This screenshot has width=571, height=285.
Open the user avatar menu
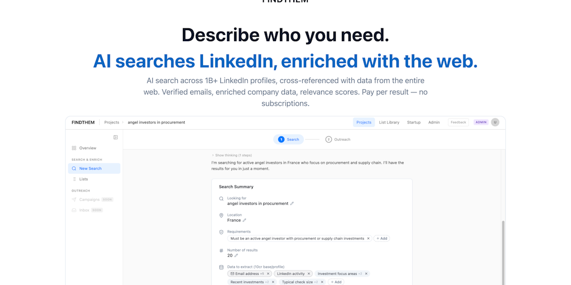[x=495, y=122]
